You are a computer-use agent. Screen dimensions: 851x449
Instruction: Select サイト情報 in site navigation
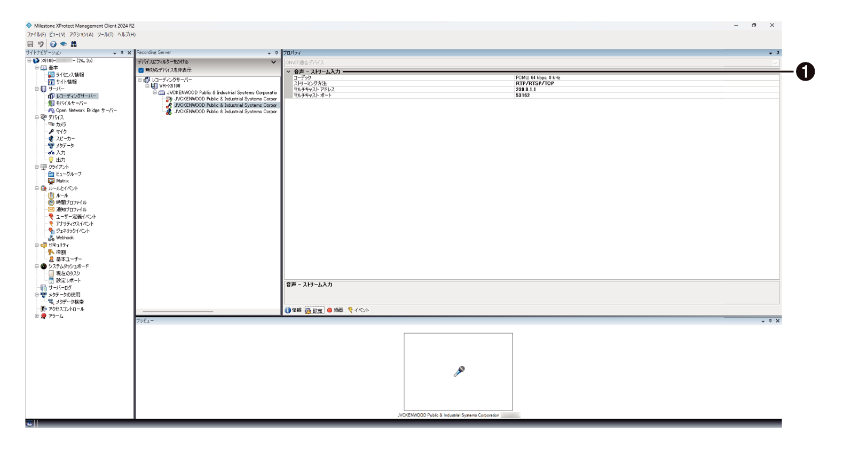(66, 82)
